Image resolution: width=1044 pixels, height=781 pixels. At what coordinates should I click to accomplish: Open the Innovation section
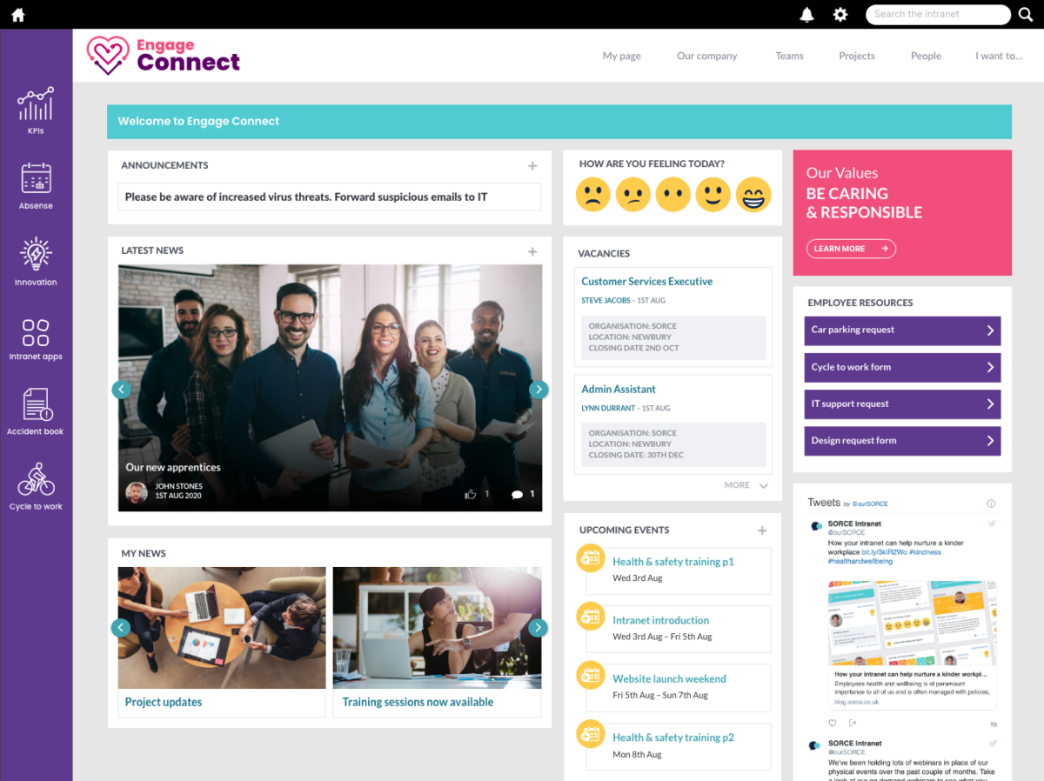point(36,258)
